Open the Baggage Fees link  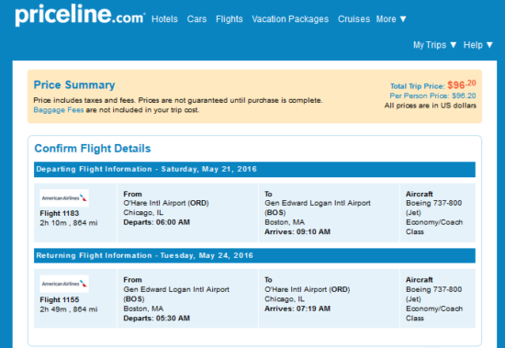pyautogui.click(x=59, y=110)
